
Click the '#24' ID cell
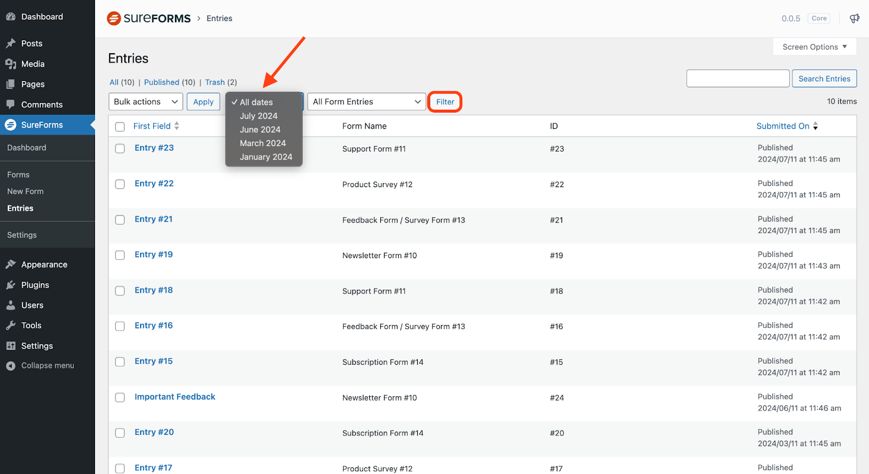[557, 398]
